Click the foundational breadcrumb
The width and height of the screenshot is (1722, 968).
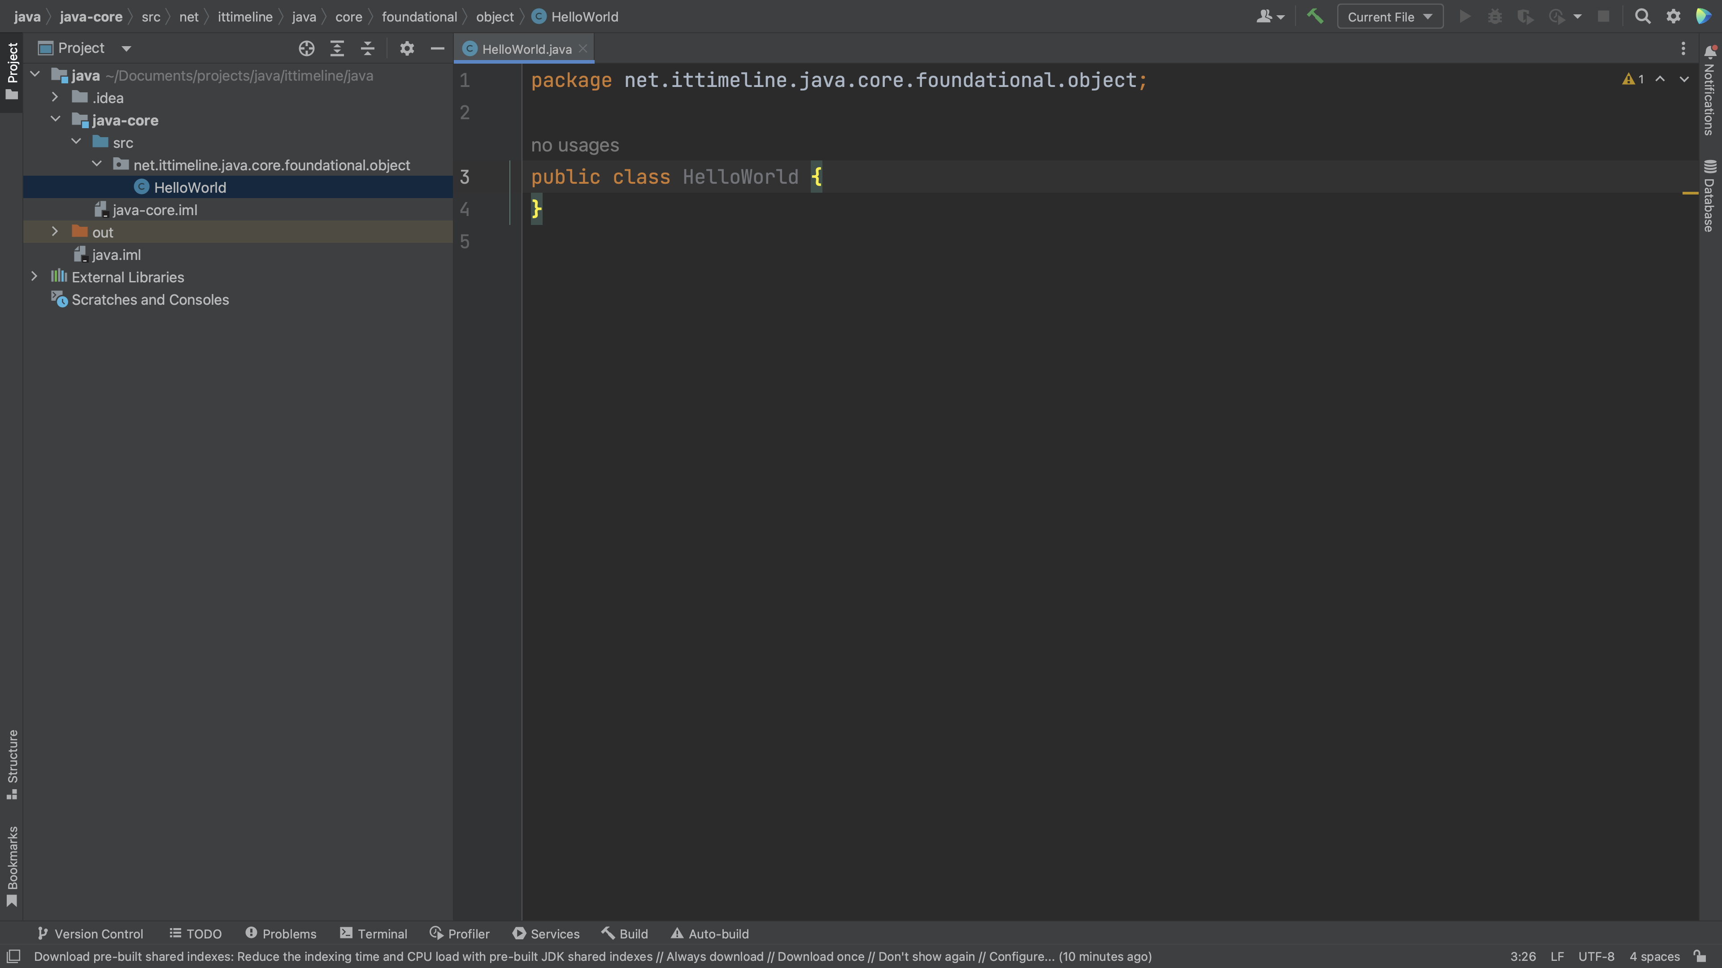[x=419, y=17]
